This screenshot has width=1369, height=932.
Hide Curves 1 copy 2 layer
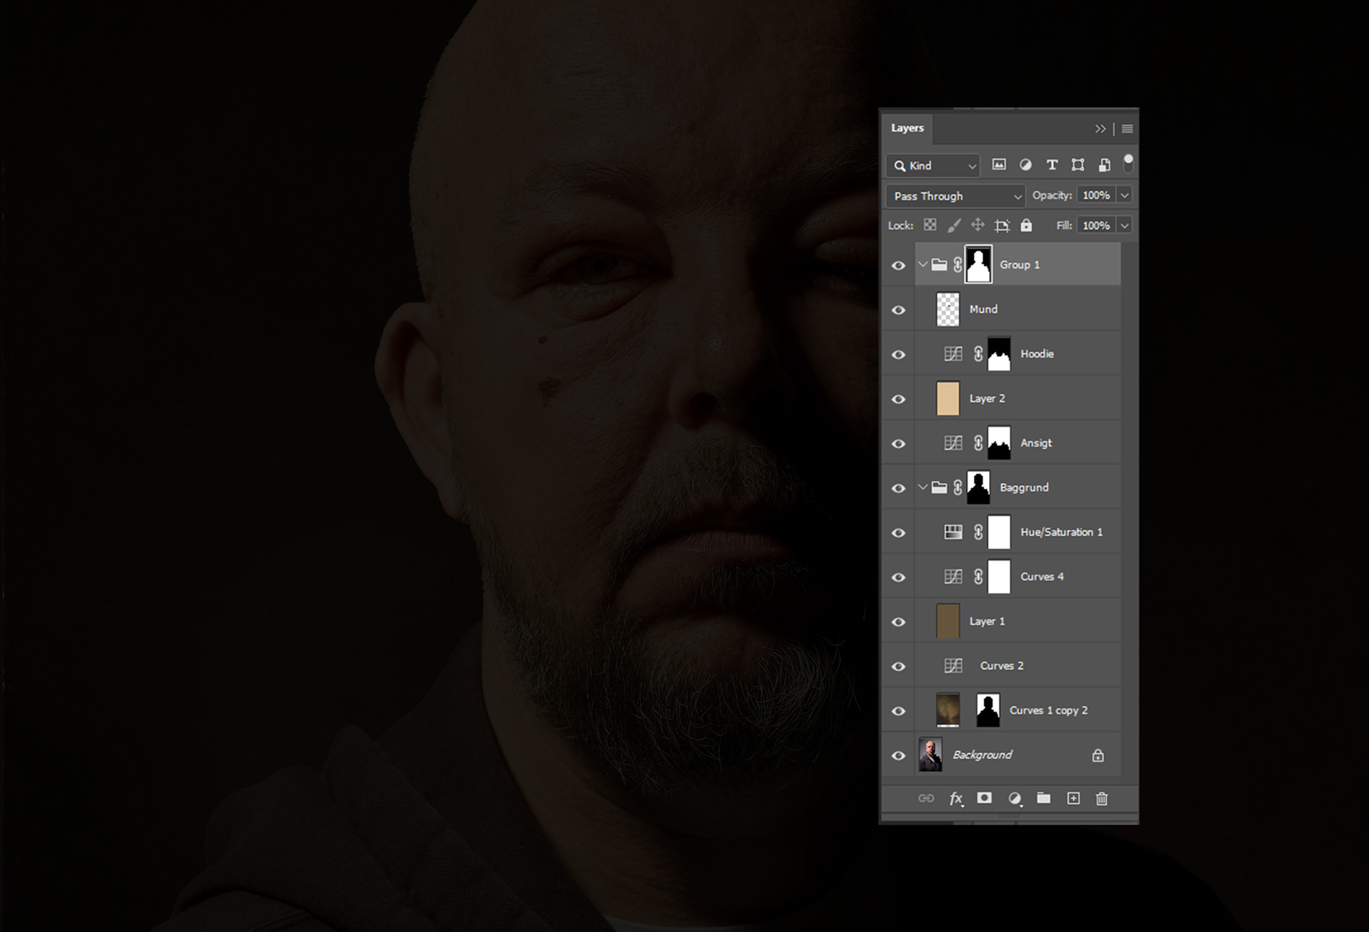(x=898, y=710)
